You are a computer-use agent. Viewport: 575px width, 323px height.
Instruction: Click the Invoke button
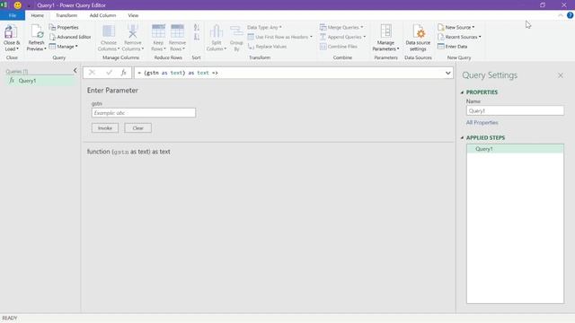105,128
